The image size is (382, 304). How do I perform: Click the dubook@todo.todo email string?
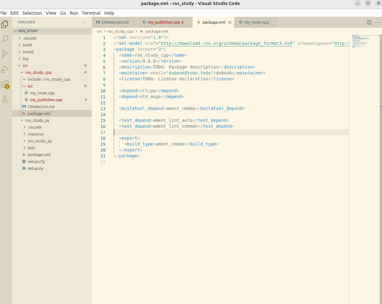point(191,73)
